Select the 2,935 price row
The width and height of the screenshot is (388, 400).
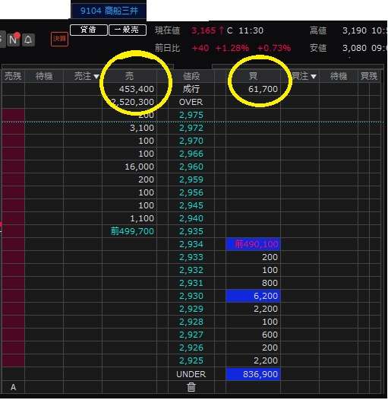(x=191, y=231)
